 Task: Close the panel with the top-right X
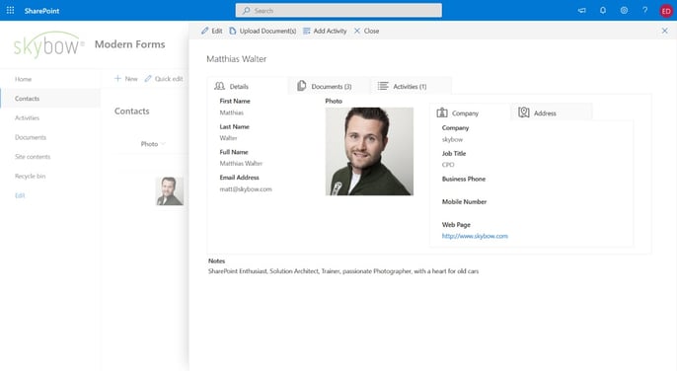point(665,31)
